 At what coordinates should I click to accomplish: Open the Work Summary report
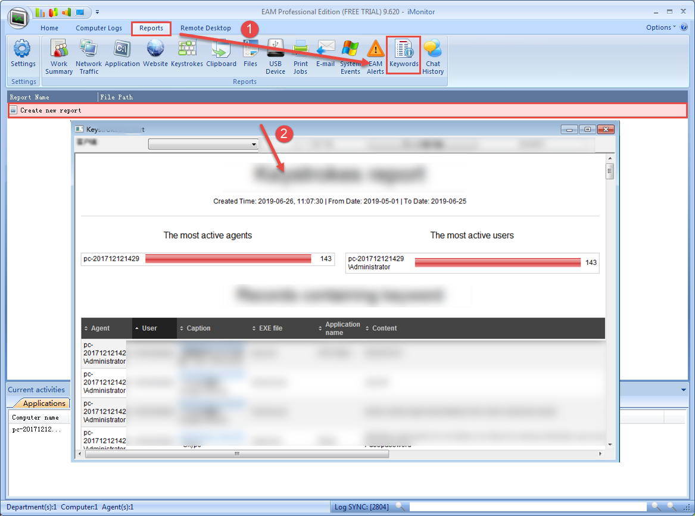coord(59,57)
